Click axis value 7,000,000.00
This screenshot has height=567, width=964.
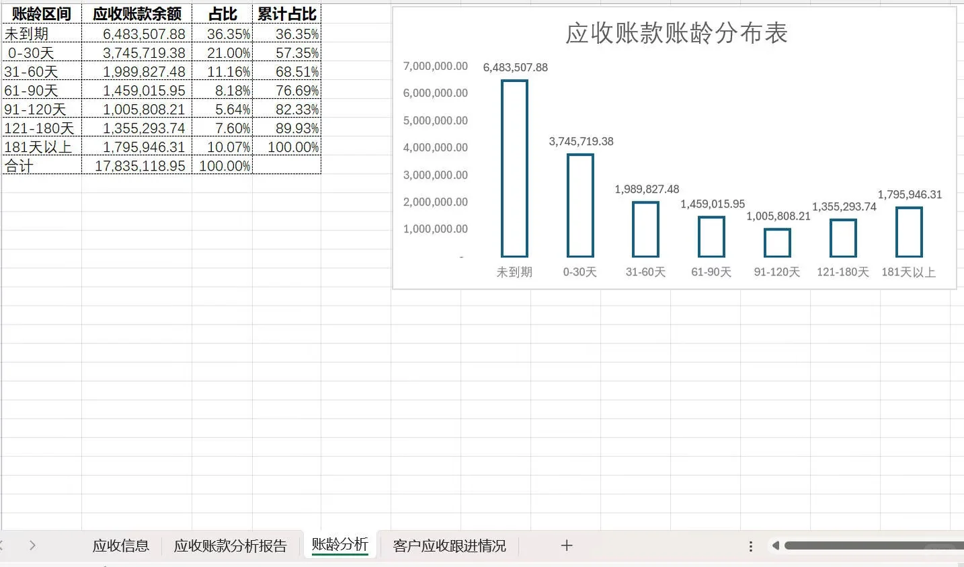[436, 66]
